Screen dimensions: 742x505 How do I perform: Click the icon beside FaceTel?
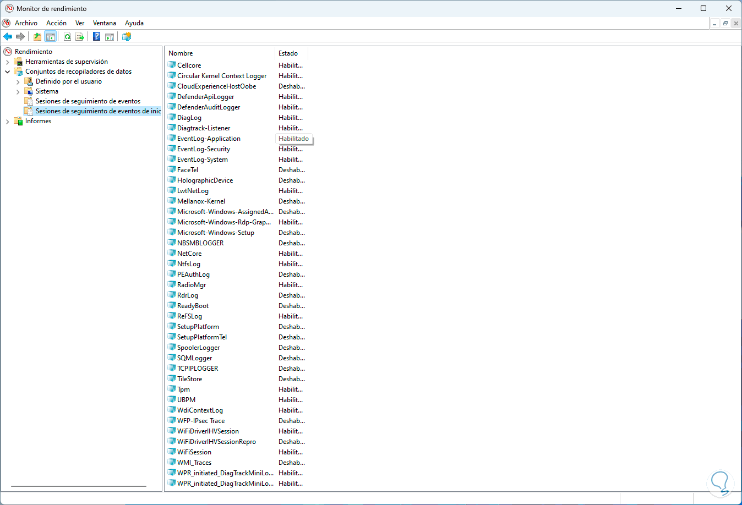172,170
